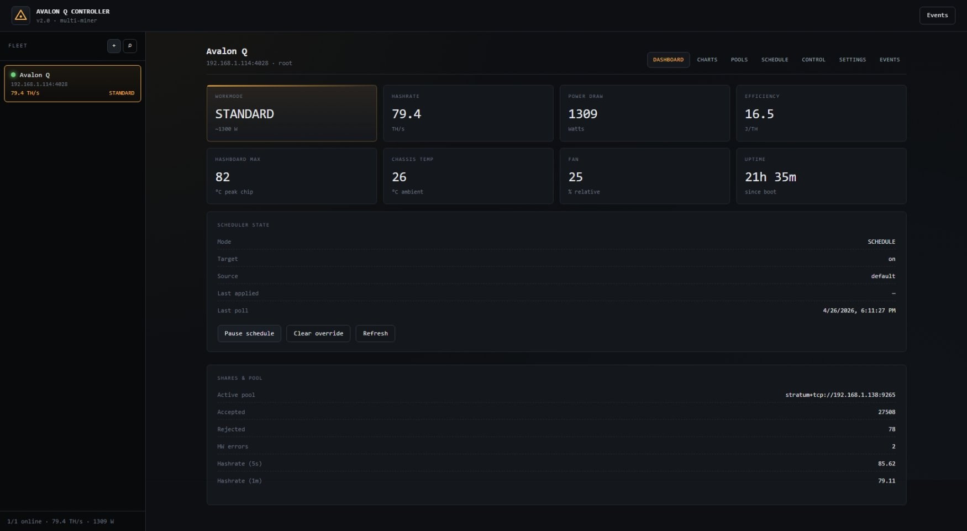Click the Power Draw card
The height and width of the screenshot is (531, 967).
[x=645, y=113]
